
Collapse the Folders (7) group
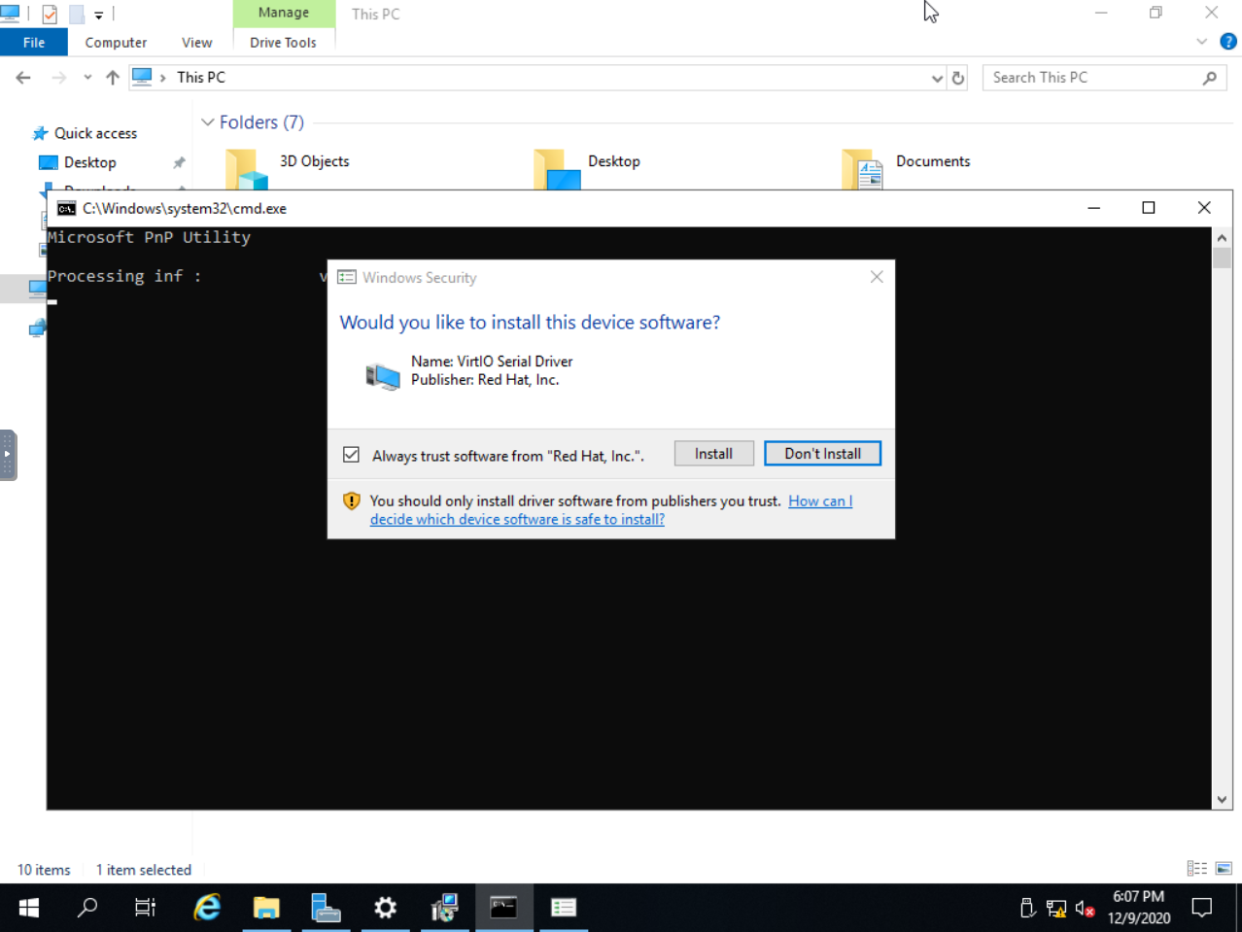207,122
